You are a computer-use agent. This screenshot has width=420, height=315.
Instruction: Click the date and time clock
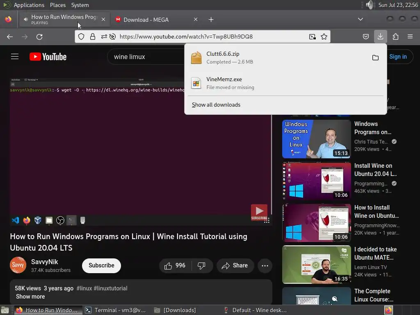(398, 5)
